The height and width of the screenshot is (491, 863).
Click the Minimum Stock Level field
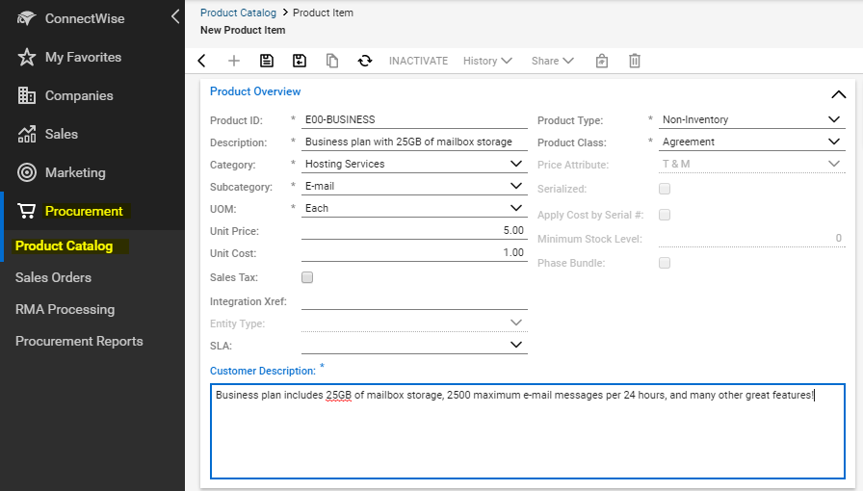pos(752,239)
